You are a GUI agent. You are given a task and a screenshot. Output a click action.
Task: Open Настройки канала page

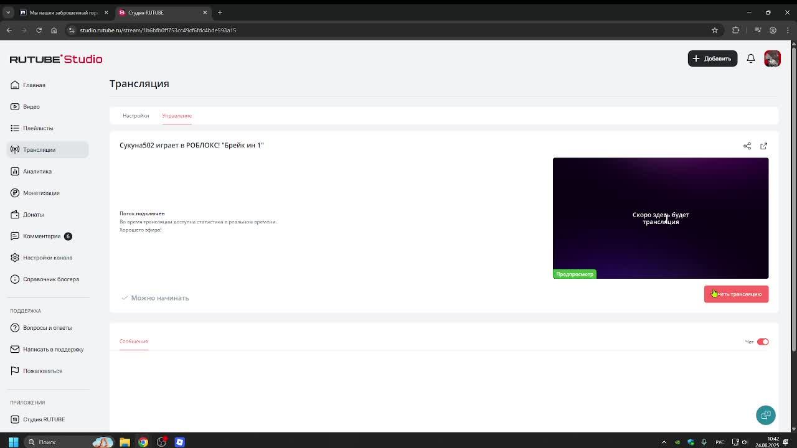point(47,258)
